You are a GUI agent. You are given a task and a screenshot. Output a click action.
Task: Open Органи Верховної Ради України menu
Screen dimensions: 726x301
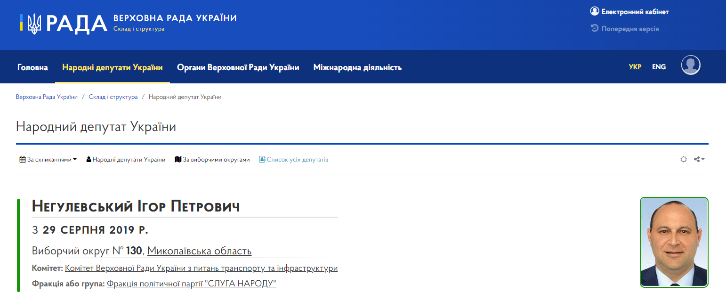(x=238, y=67)
